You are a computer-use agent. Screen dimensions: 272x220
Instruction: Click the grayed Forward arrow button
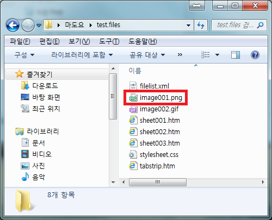pyautogui.click(x=28, y=25)
